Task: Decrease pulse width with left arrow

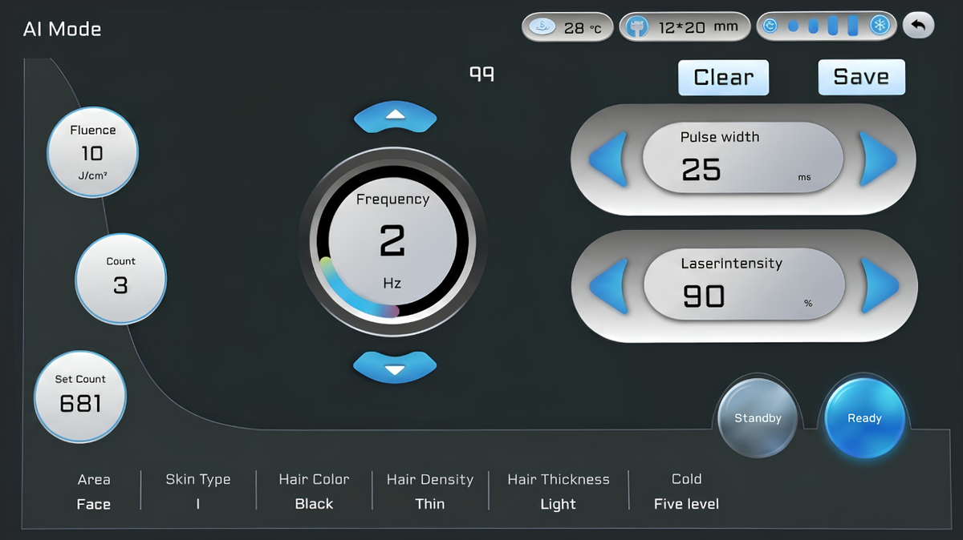Action: pos(609,159)
